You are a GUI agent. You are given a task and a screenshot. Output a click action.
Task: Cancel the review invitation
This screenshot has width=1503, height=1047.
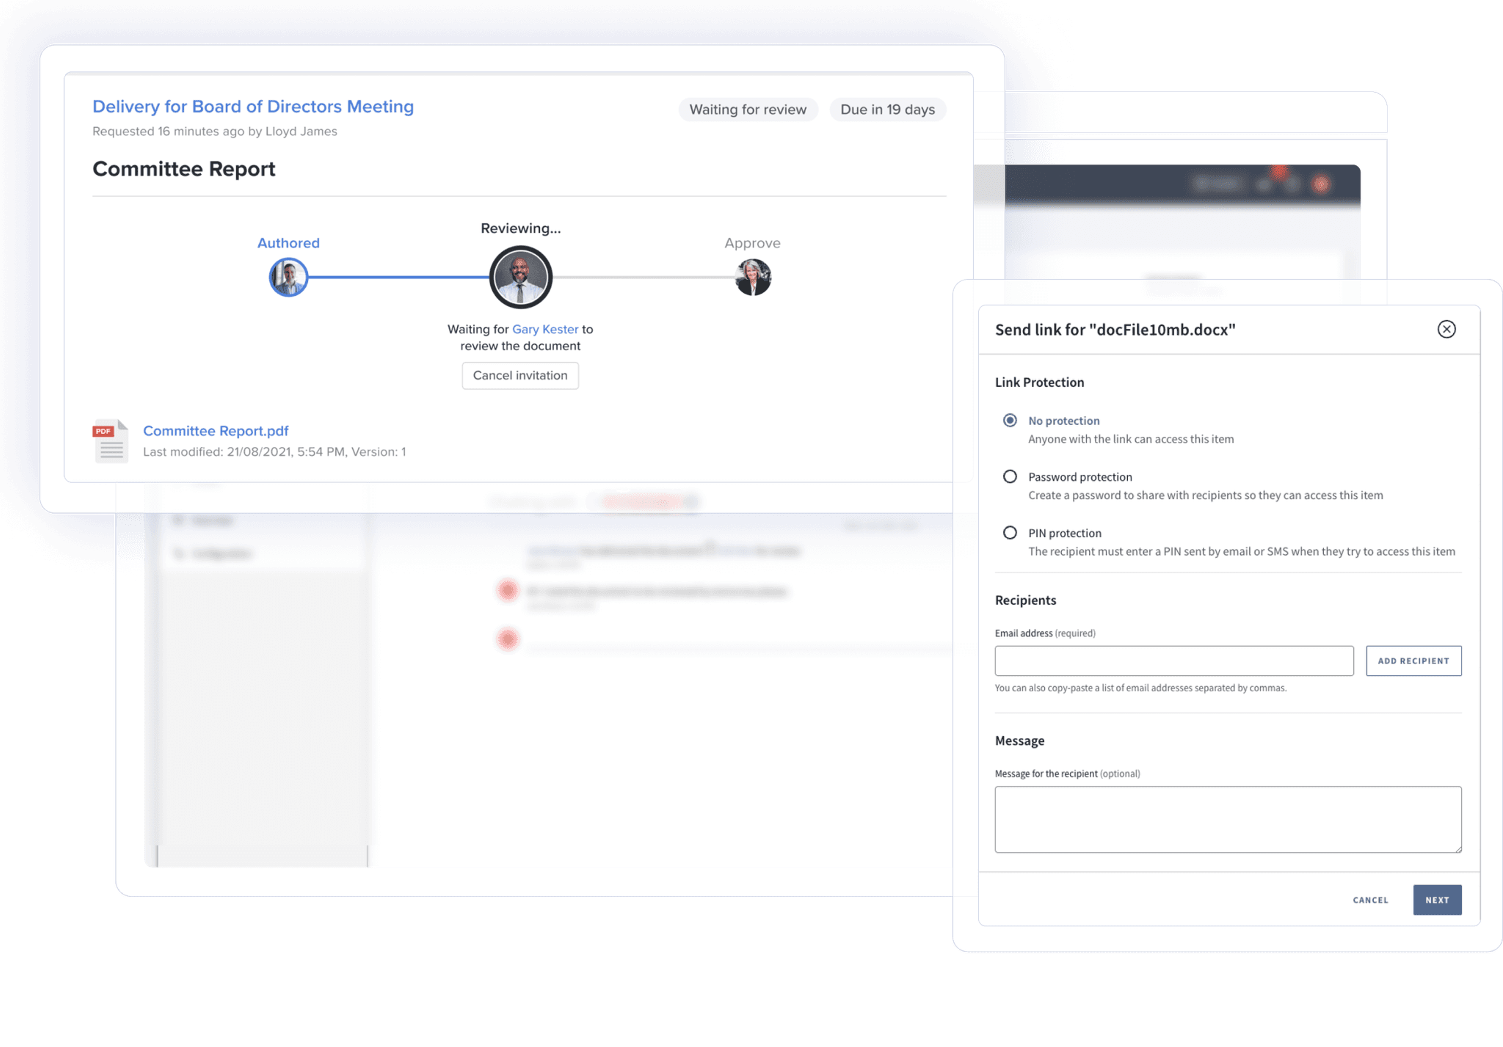click(521, 376)
